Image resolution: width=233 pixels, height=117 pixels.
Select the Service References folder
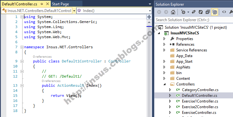191,50
